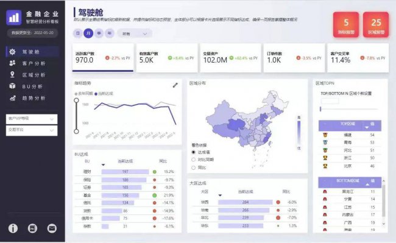Click the picture icon in the sidebar footer
This screenshot has width=396, height=243.
(x=32, y=228)
